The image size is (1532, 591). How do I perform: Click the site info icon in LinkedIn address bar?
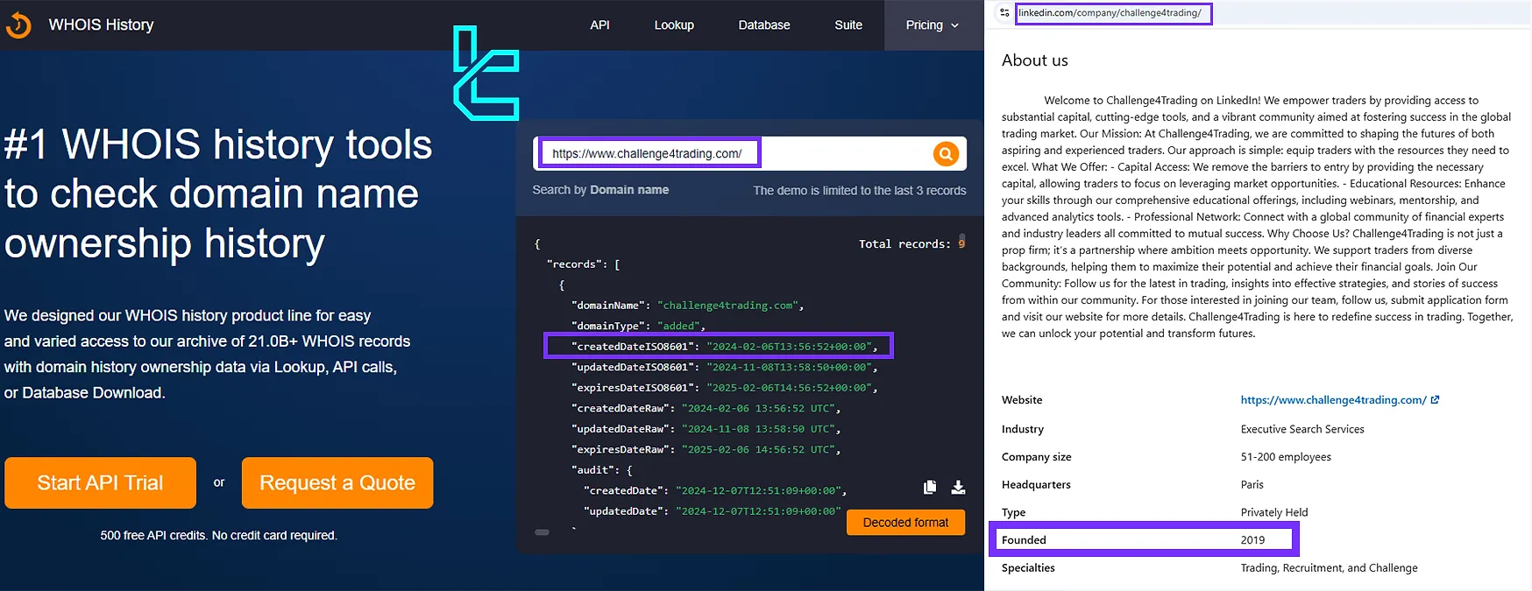pyautogui.click(x=1004, y=13)
